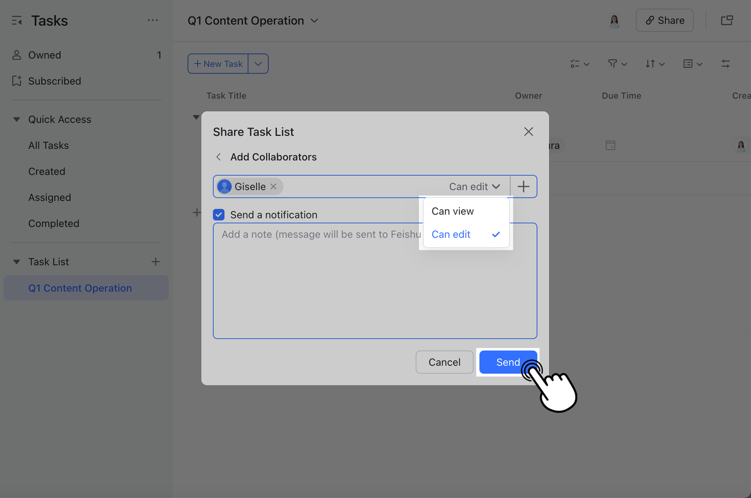Open the group-by view icon in toolbar
This screenshot has width=751, height=498.
[x=689, y=63]
